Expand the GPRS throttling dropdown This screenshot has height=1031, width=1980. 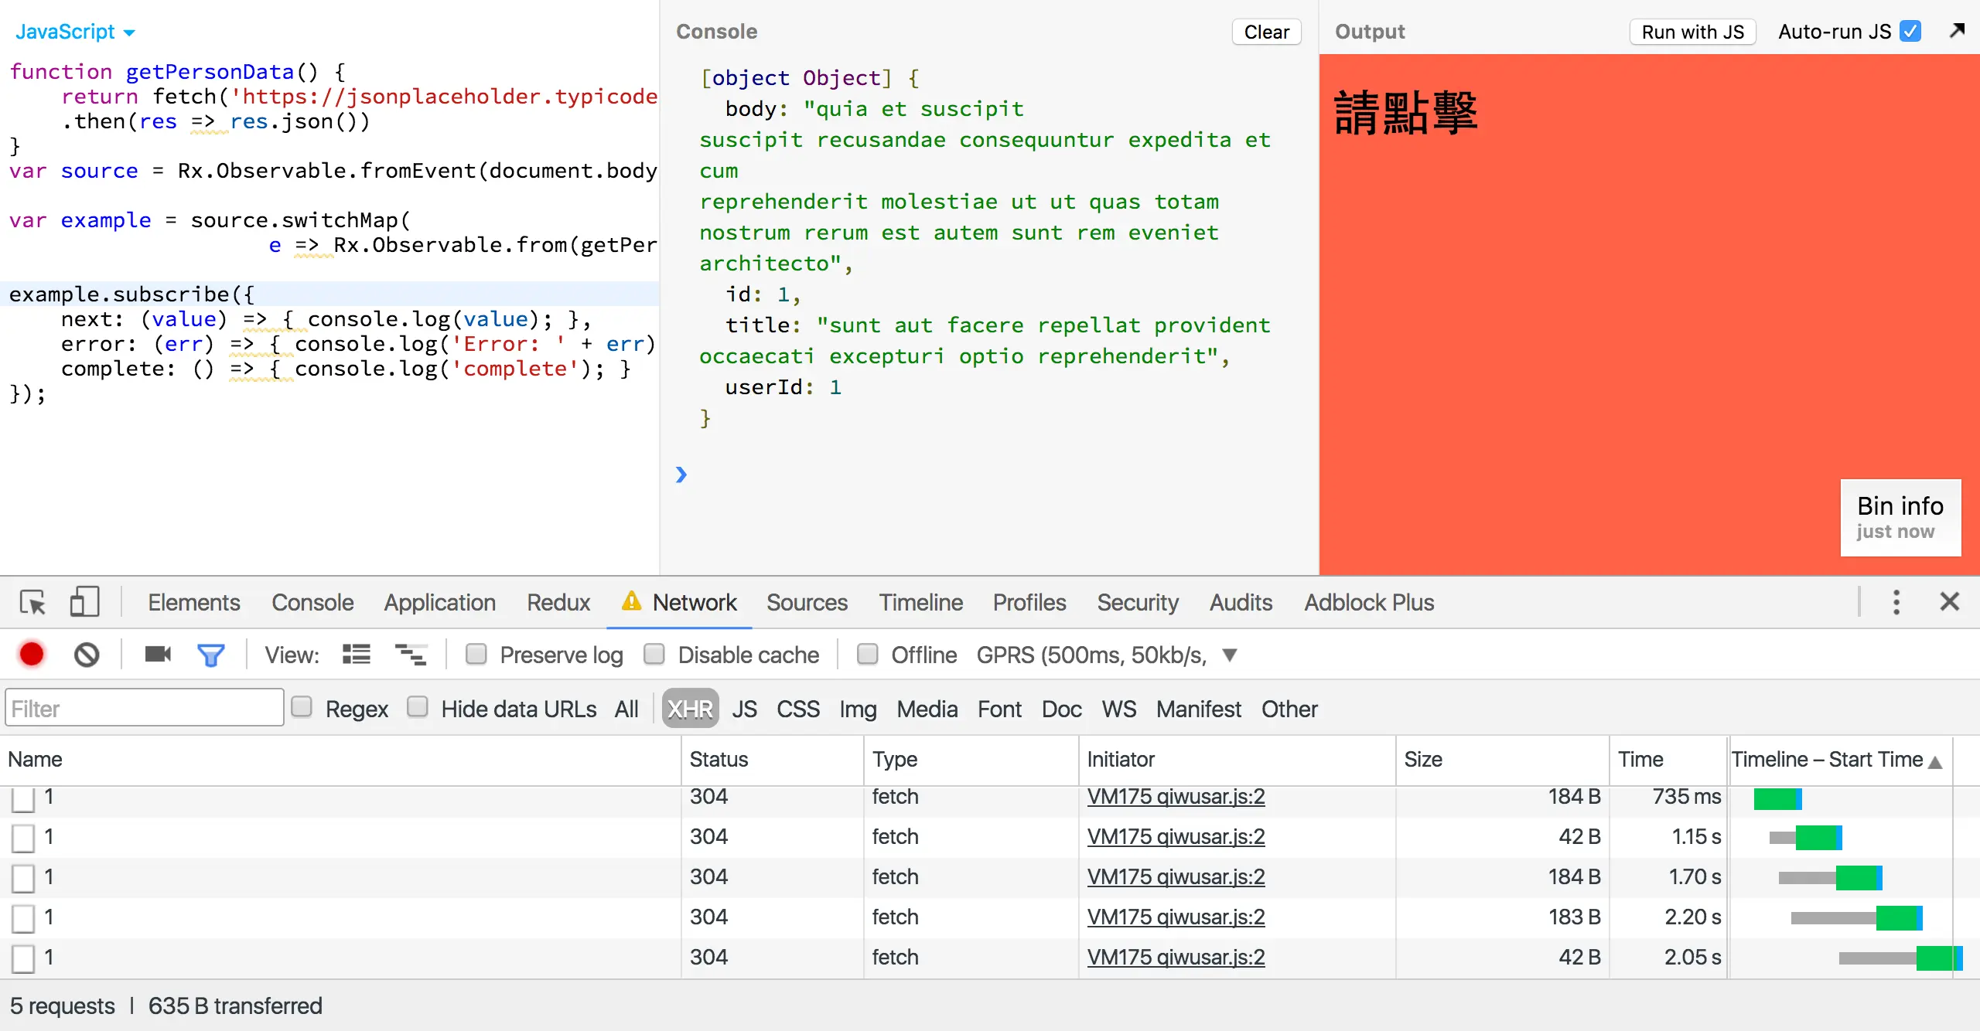[1229, 655]
